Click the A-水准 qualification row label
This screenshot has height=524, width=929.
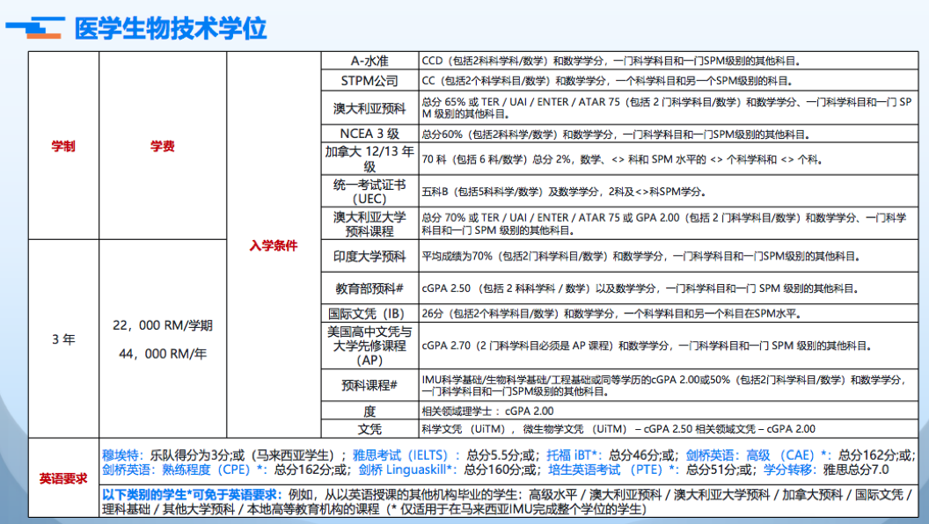click(x=369, y=61)
